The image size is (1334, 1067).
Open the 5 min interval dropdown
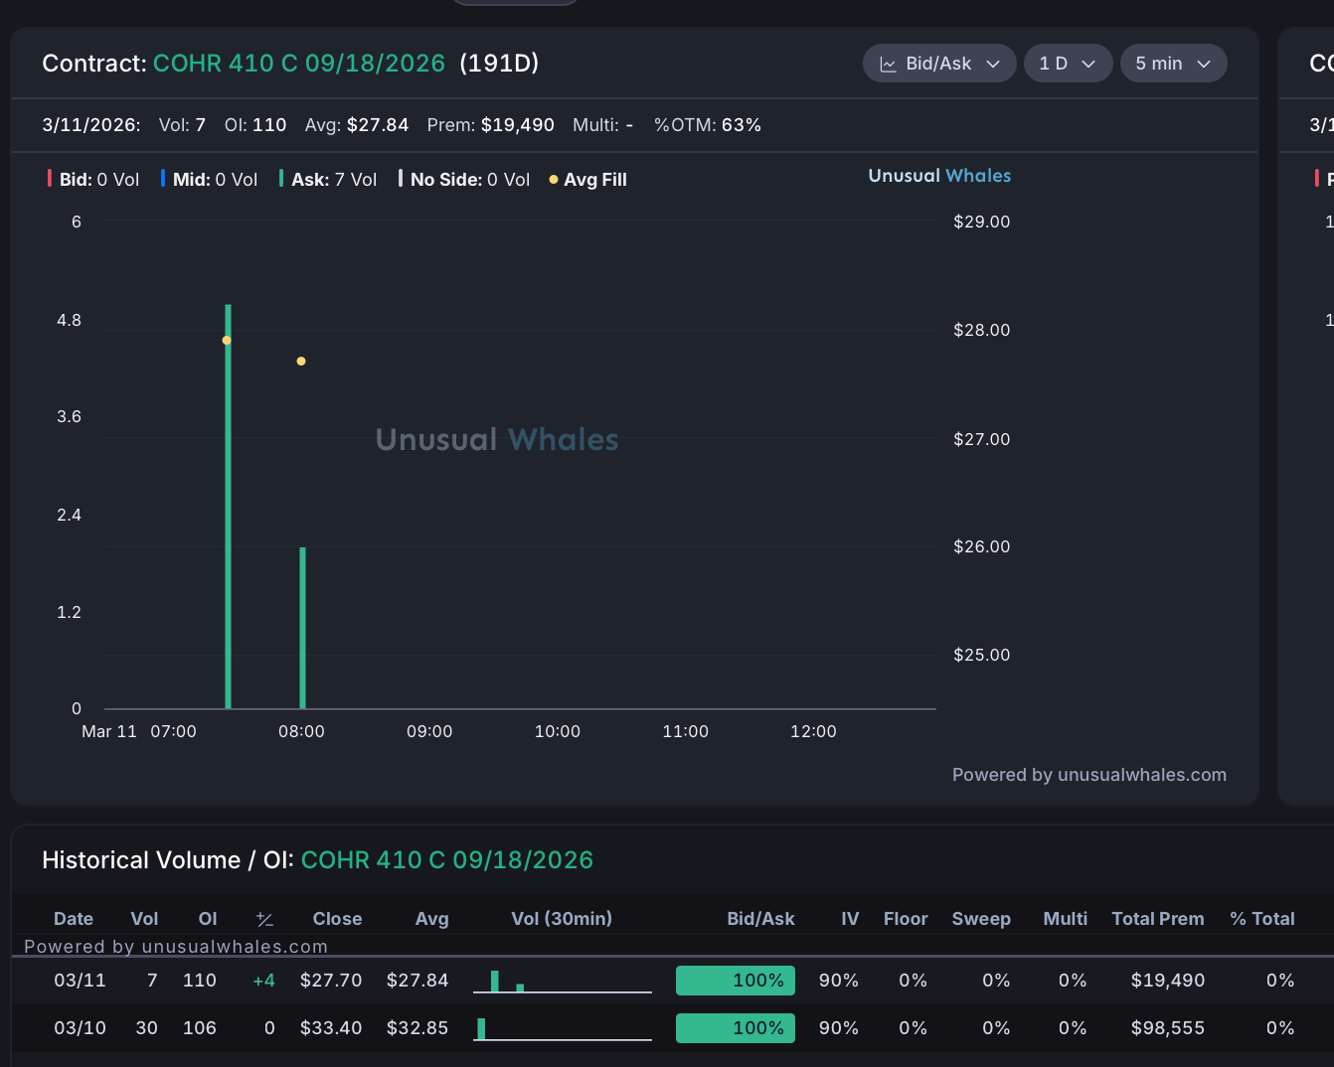(1173, 64)
